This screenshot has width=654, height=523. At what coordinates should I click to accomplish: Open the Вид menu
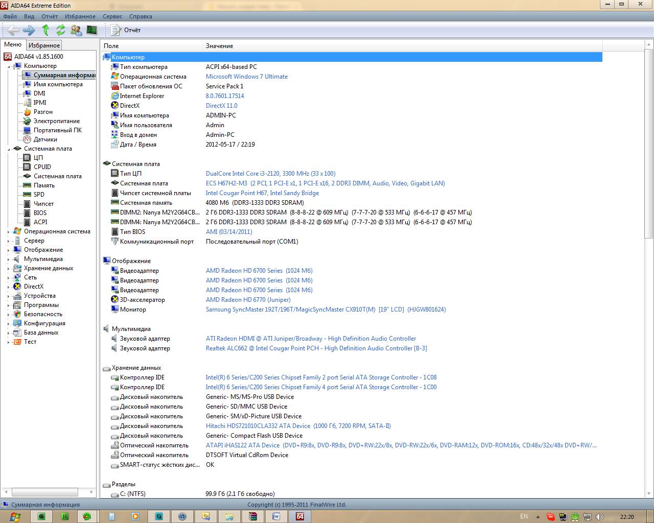(29, 16)
